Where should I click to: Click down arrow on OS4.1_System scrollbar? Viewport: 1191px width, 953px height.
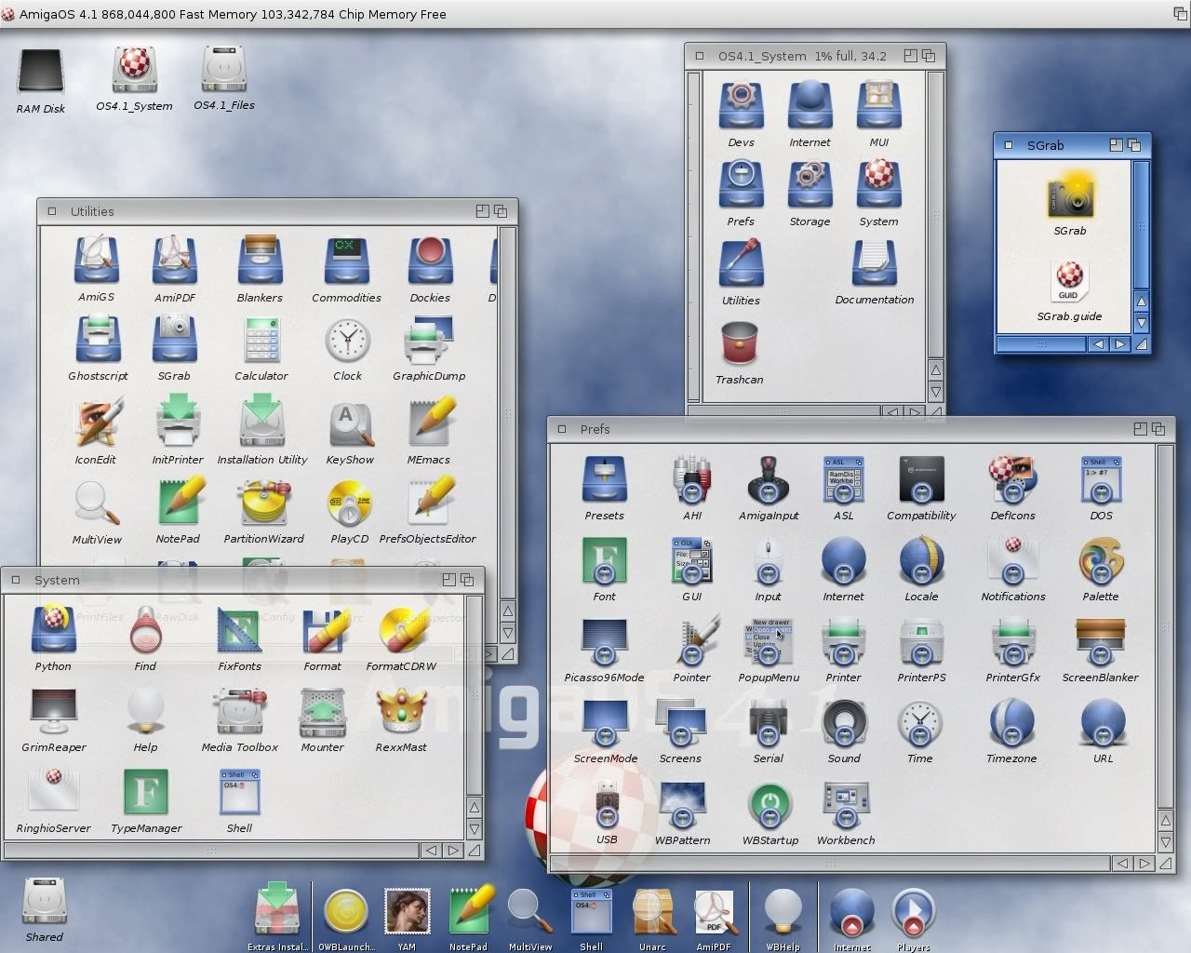(x=935, y=392)
